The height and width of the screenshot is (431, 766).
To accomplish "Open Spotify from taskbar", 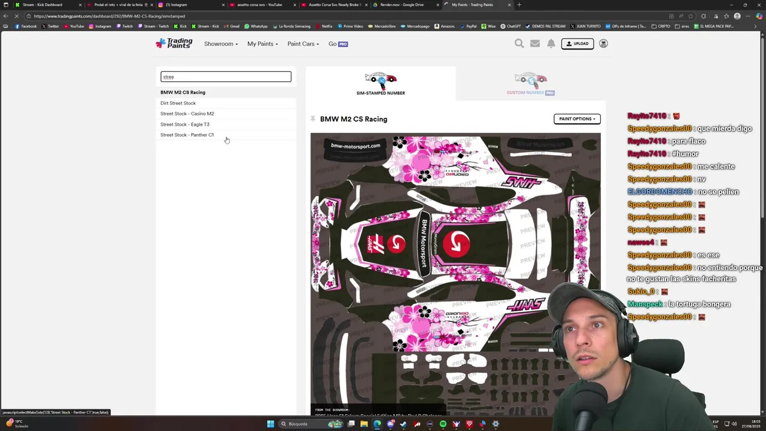I will (443, 424).
